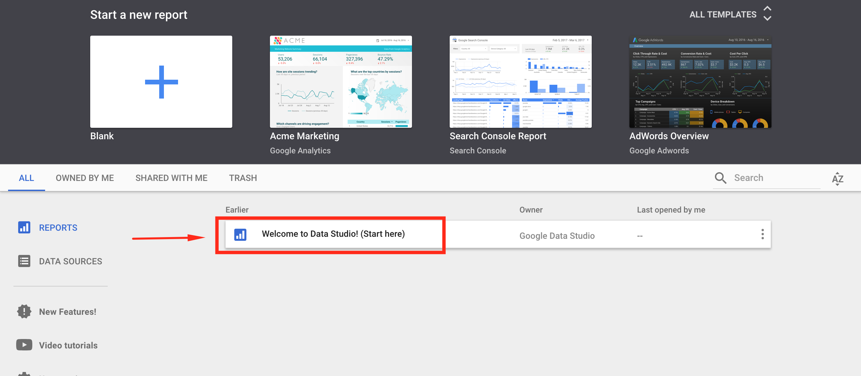861x376 pixels.
Task: Click the blue plus icon for Blank report
Action: click(161, 82)
